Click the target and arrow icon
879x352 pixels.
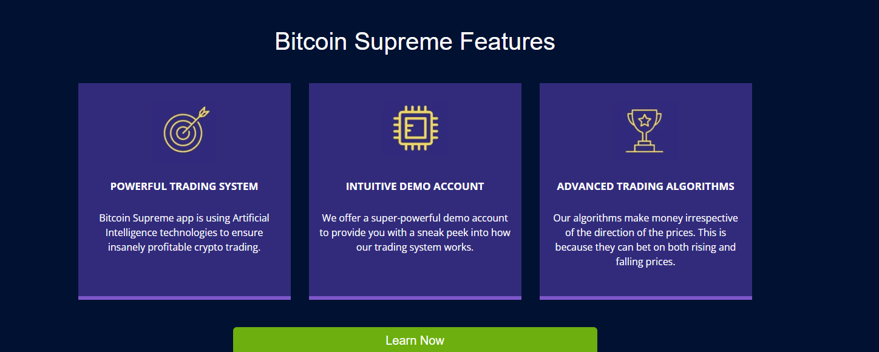184,130
